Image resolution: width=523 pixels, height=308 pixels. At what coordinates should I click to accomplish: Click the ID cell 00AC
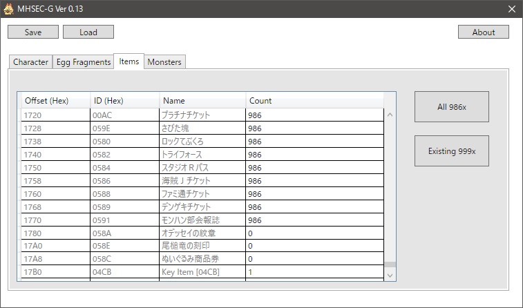(x=125, y=115)
